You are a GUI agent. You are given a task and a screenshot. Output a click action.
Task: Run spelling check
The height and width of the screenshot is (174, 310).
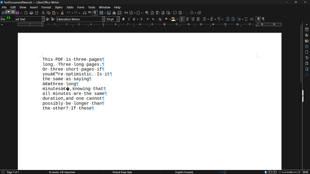[90, 13]
